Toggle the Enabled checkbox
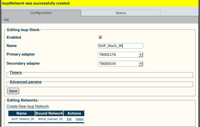Screen dimensions: 200x127 click(100, 37)
